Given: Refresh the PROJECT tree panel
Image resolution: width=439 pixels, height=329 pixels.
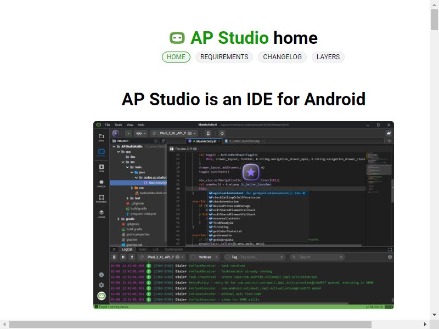Looking at the screenshot, I should click(163, 141).
